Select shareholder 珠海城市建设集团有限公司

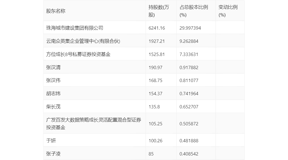coord(75,28)
